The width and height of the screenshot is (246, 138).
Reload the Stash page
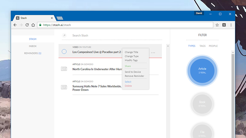click(27, 25)
